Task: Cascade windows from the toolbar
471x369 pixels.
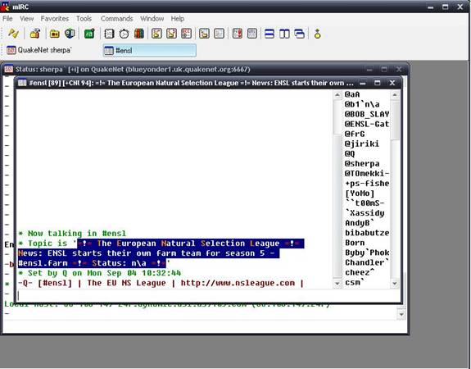Action: (x=300, y=34)
